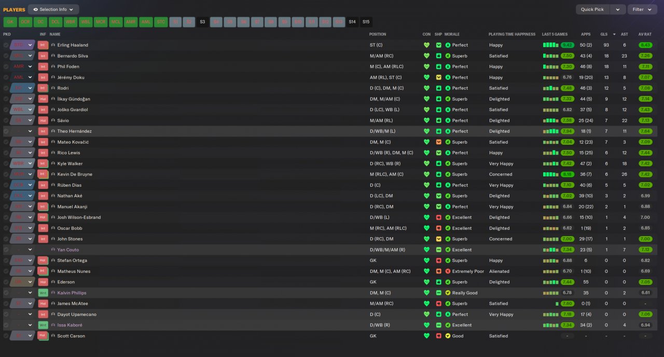Click Stefan Ortega's morale icon
The height and width of the screenshot is (357, 664).
tap(448, 260)
